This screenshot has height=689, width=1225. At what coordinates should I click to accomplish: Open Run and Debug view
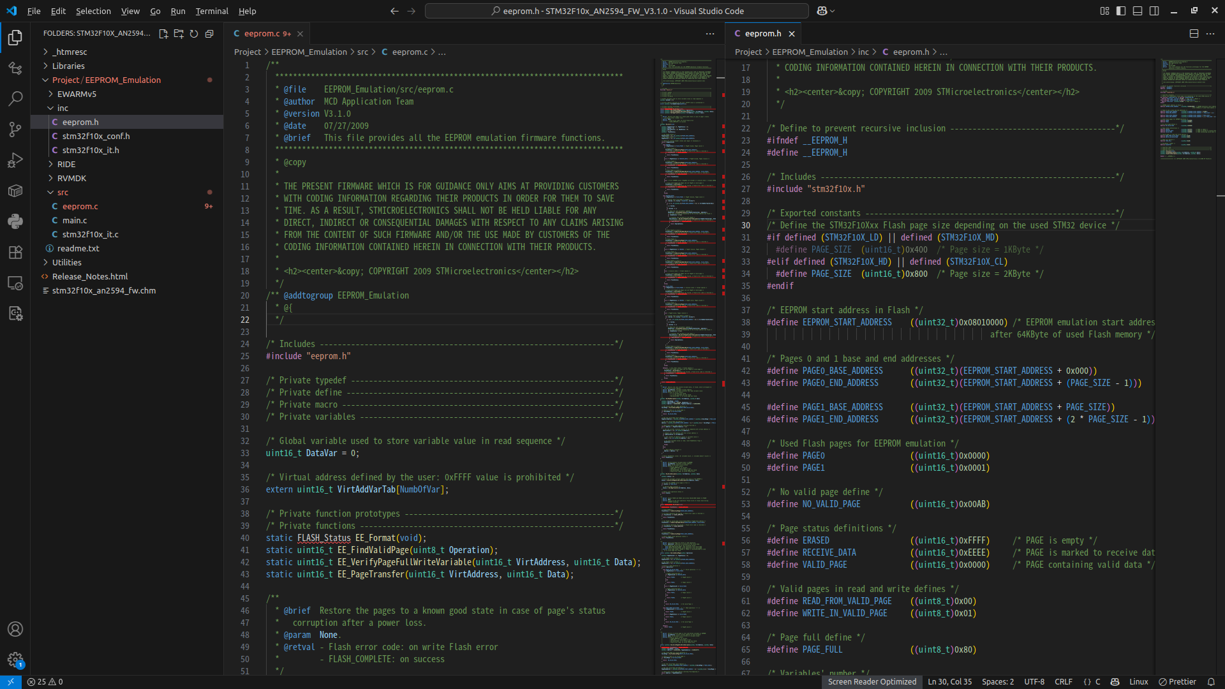pos(15,160)
